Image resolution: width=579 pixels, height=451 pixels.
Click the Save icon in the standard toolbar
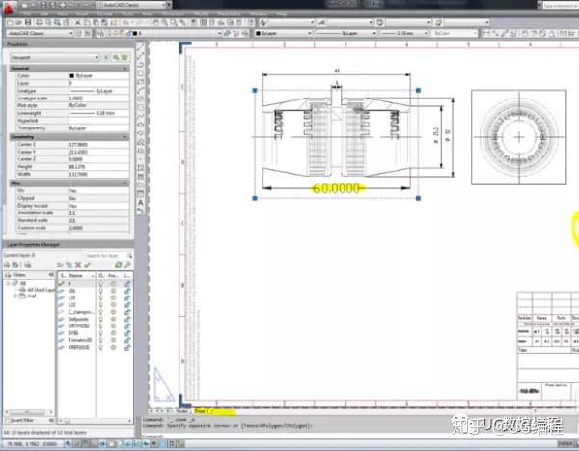[28, 23]
